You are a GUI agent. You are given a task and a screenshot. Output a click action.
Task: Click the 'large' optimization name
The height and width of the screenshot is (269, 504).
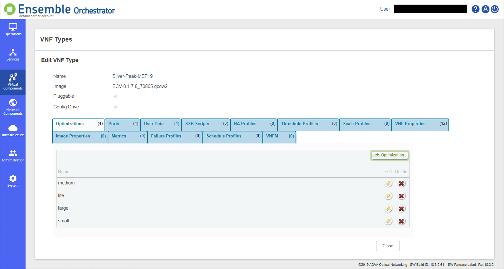point(63,208)
